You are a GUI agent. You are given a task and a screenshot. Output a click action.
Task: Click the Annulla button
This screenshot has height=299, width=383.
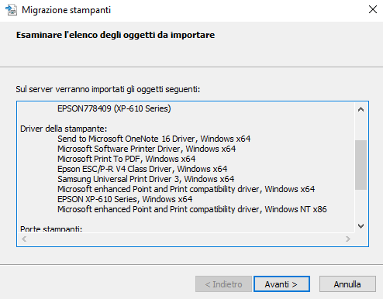347,284
